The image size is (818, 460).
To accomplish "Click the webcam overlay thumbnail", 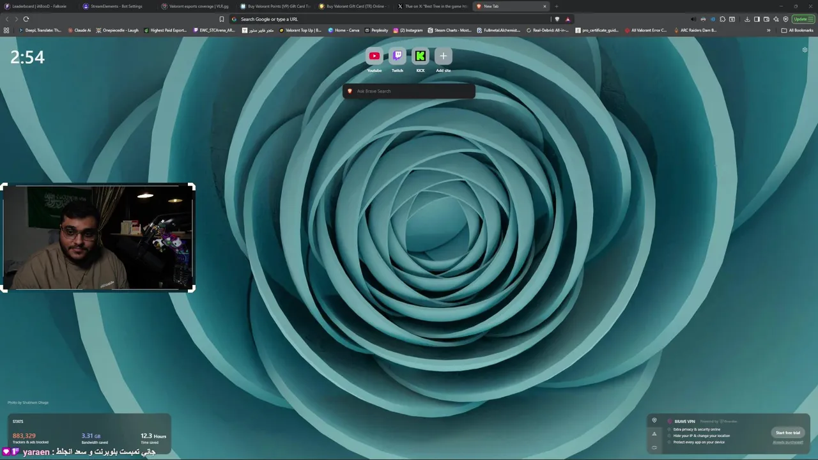I will click(x=98, y=238).
